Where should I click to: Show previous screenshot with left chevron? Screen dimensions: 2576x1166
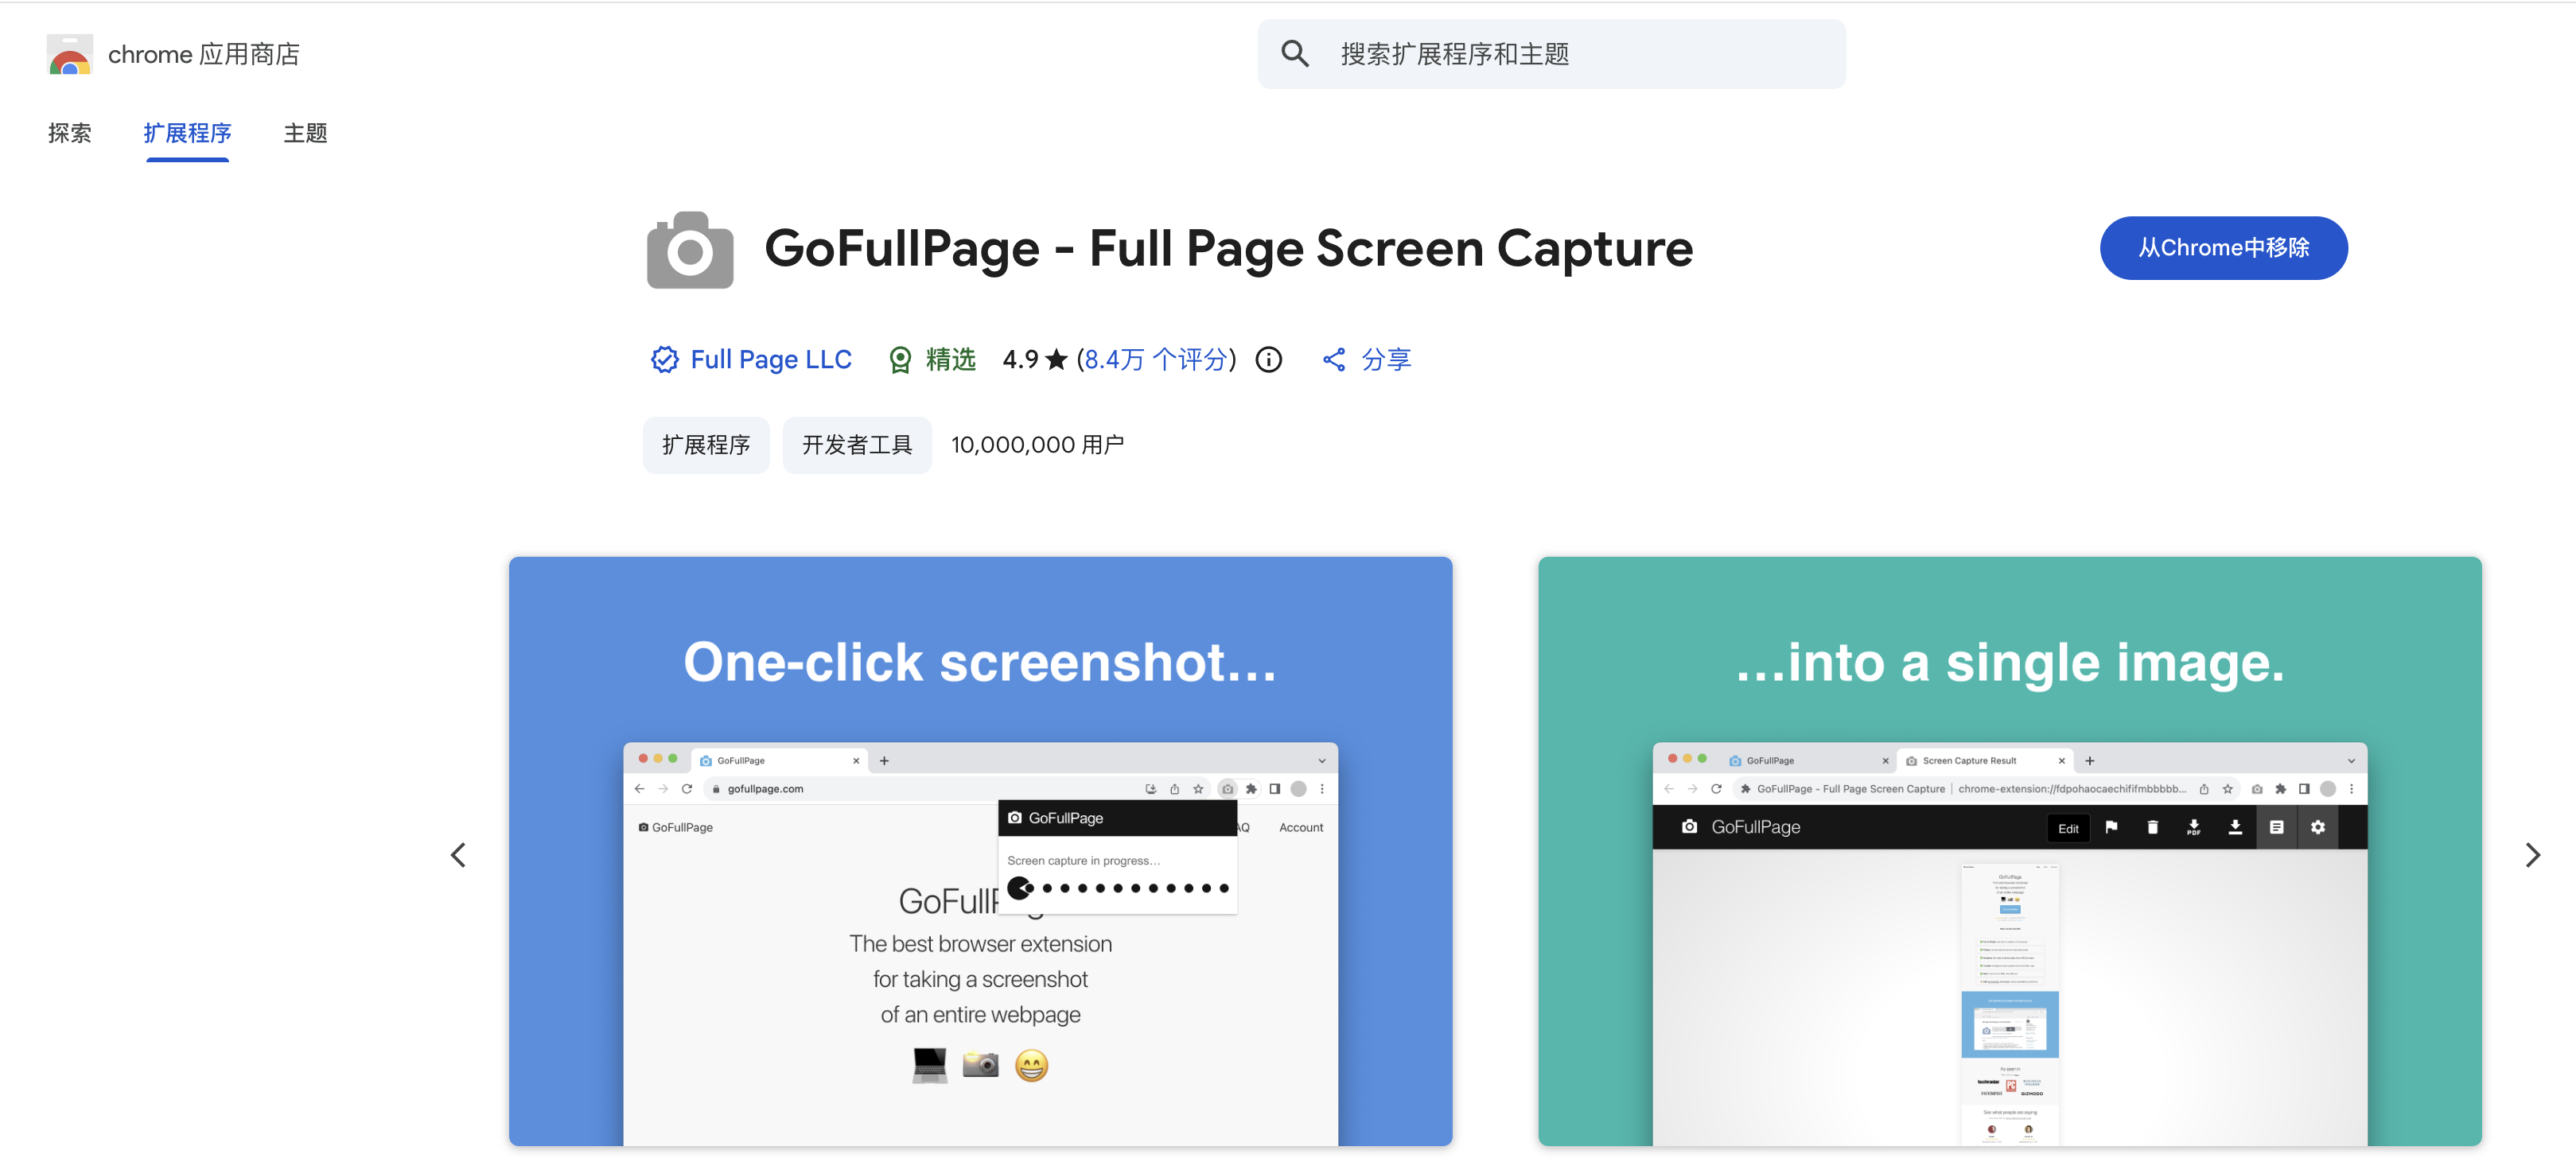tap(458, 855)
